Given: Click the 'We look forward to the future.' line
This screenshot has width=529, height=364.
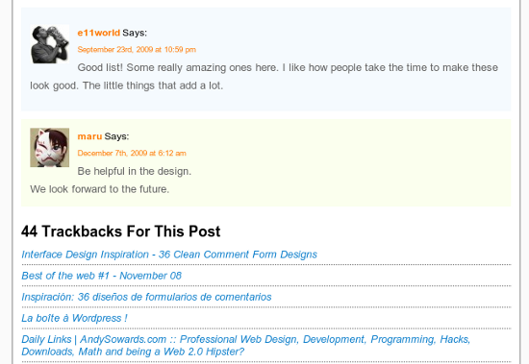Looking at the screenshot, I should tap(99, 189).
